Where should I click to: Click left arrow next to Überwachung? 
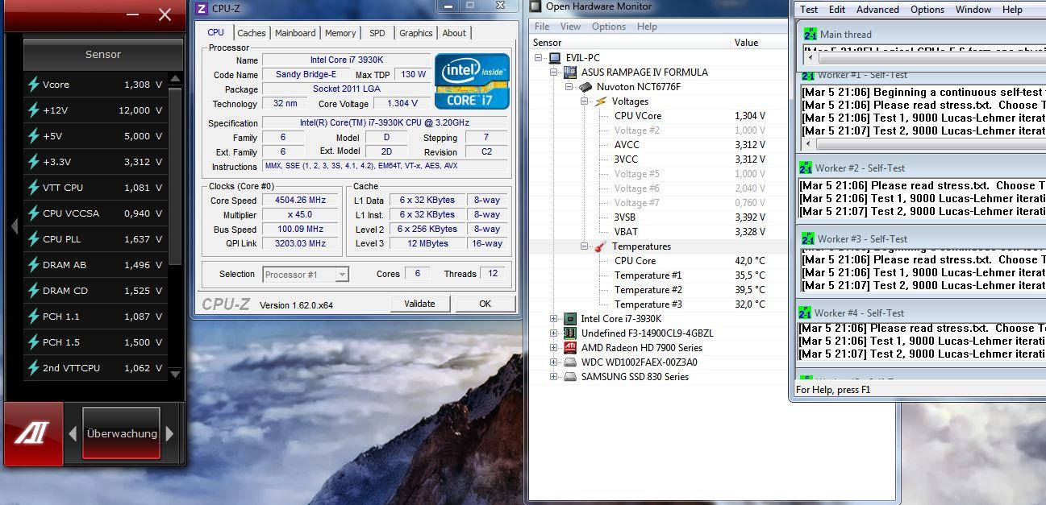click(71, 433)
